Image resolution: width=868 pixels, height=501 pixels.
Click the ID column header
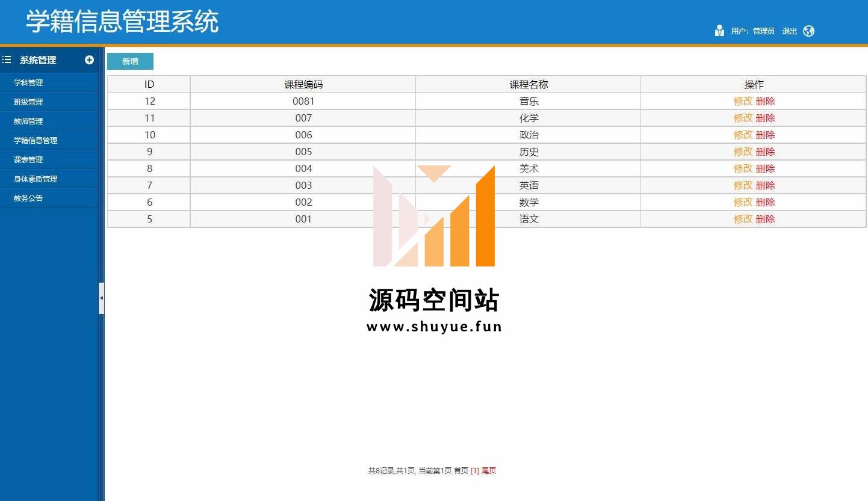pos(149,84)
